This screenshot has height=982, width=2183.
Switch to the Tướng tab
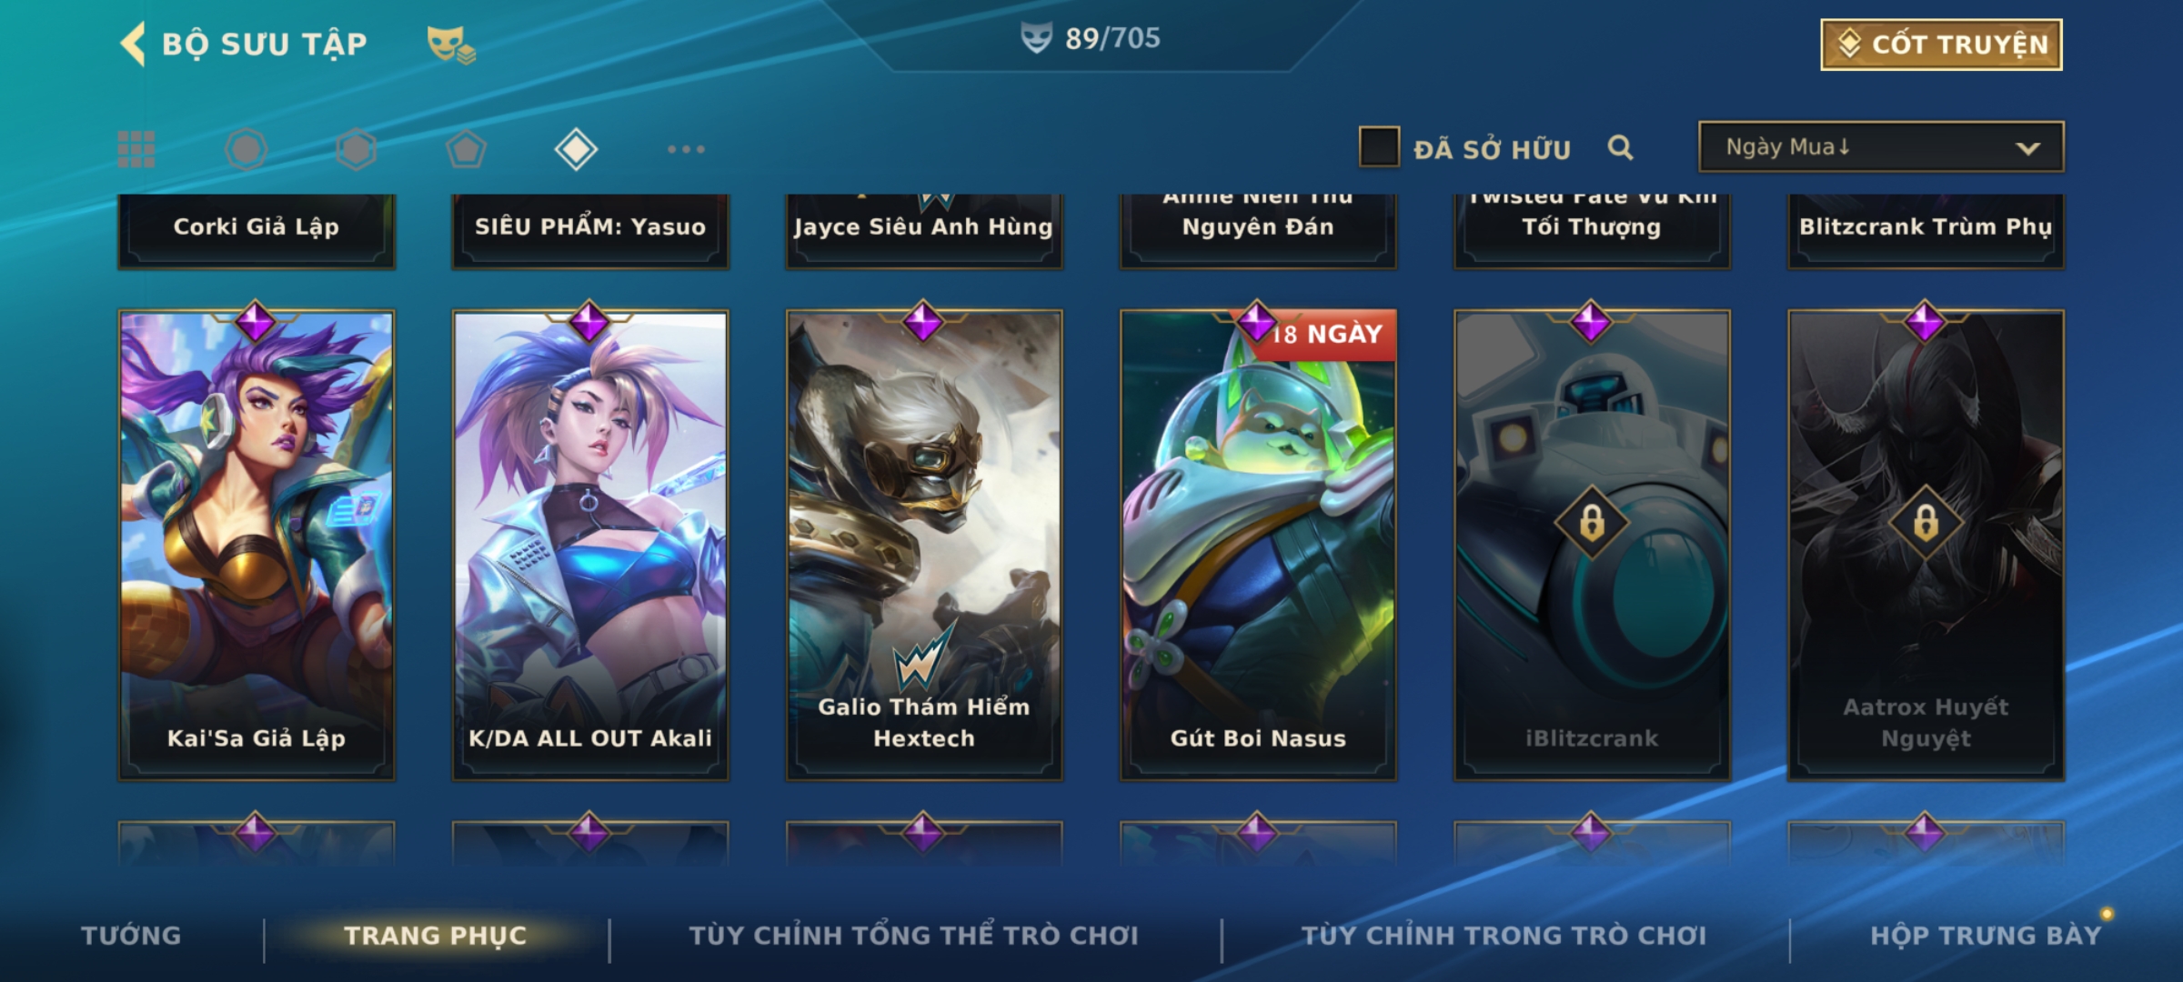click(131, 936)
